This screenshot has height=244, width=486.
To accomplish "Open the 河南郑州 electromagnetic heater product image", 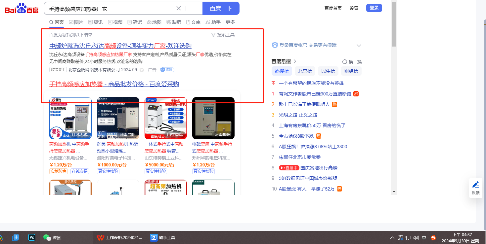I will click(x=213, y=118).
